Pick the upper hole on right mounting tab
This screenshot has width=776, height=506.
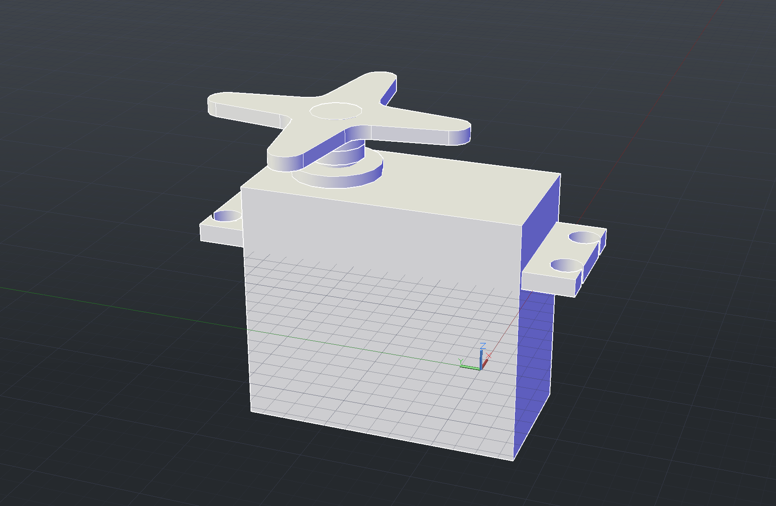pyautogui.click(x=585, y=238)
